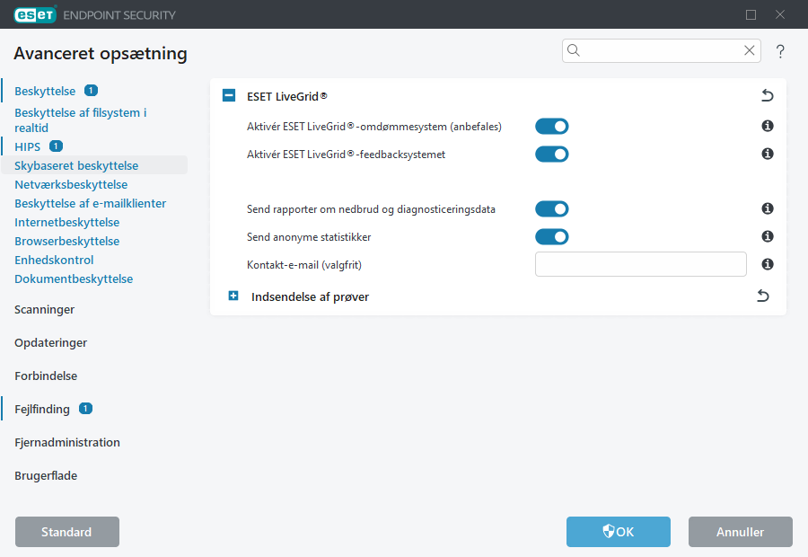808x557 pixels.
Task: Disable Aktivér ESET LiveGrid-omdømmesystem
Action: pos(552,126)
